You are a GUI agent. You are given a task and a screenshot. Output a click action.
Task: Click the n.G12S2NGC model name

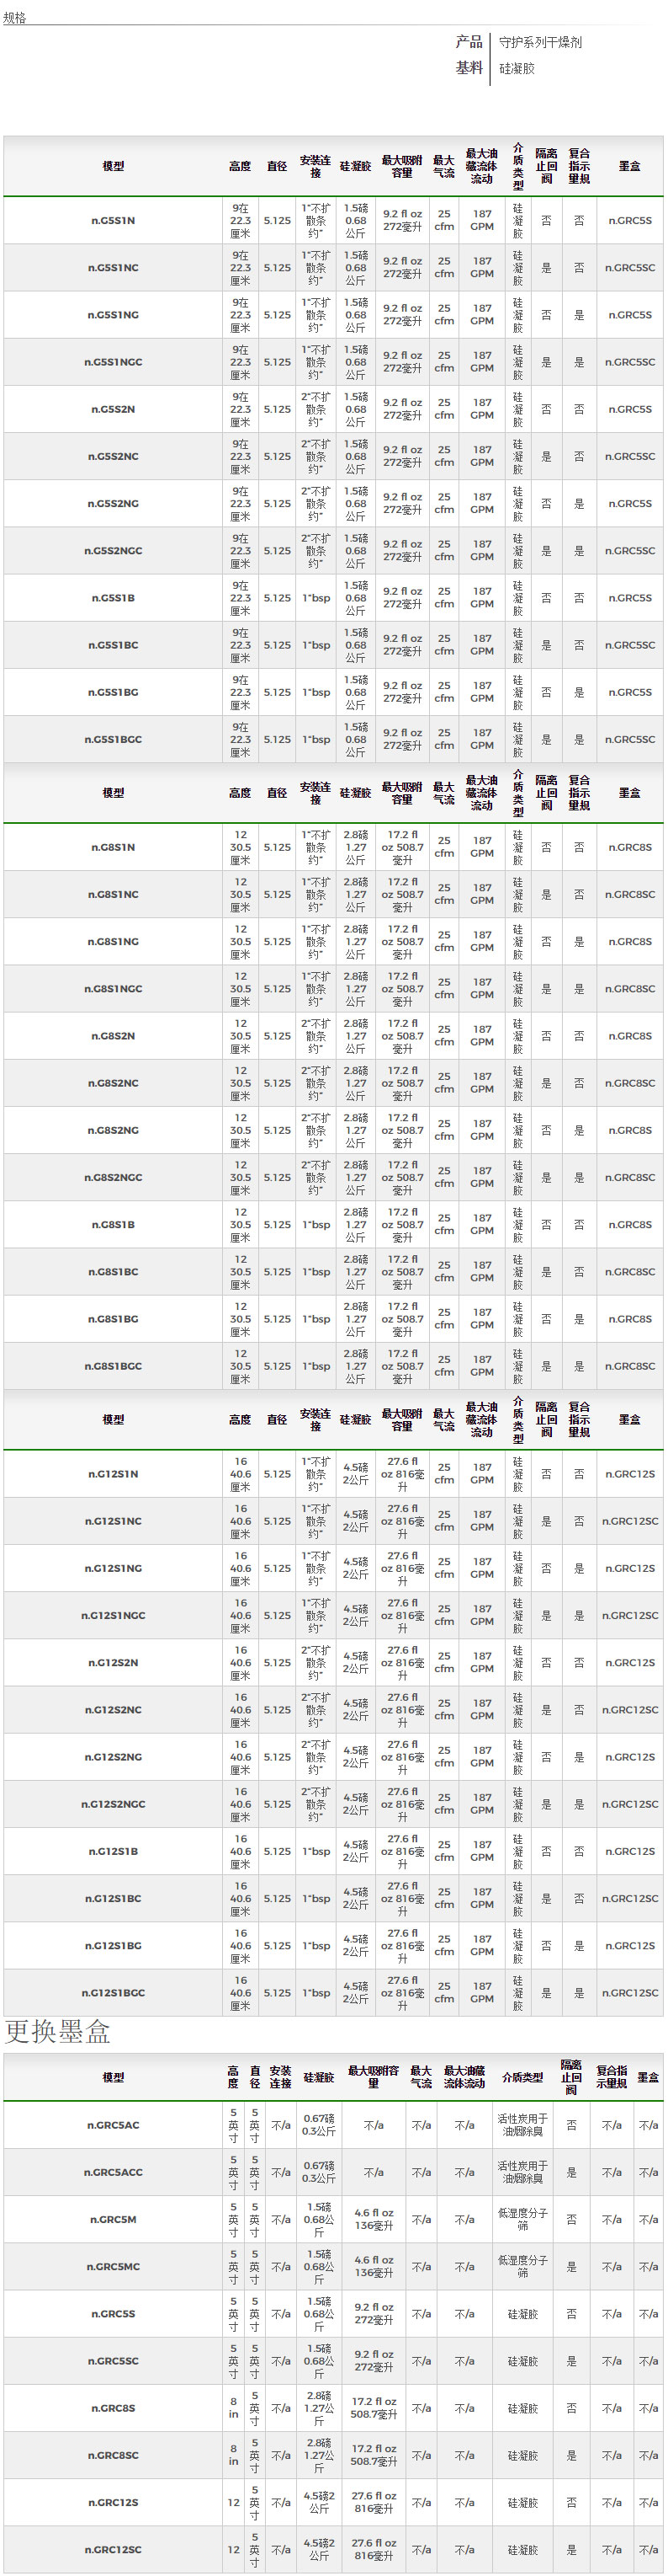113,1804
